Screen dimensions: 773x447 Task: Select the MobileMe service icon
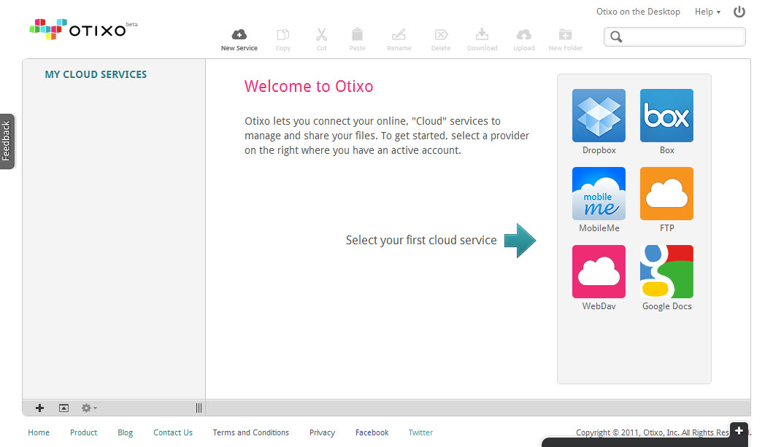pos(599,193)
